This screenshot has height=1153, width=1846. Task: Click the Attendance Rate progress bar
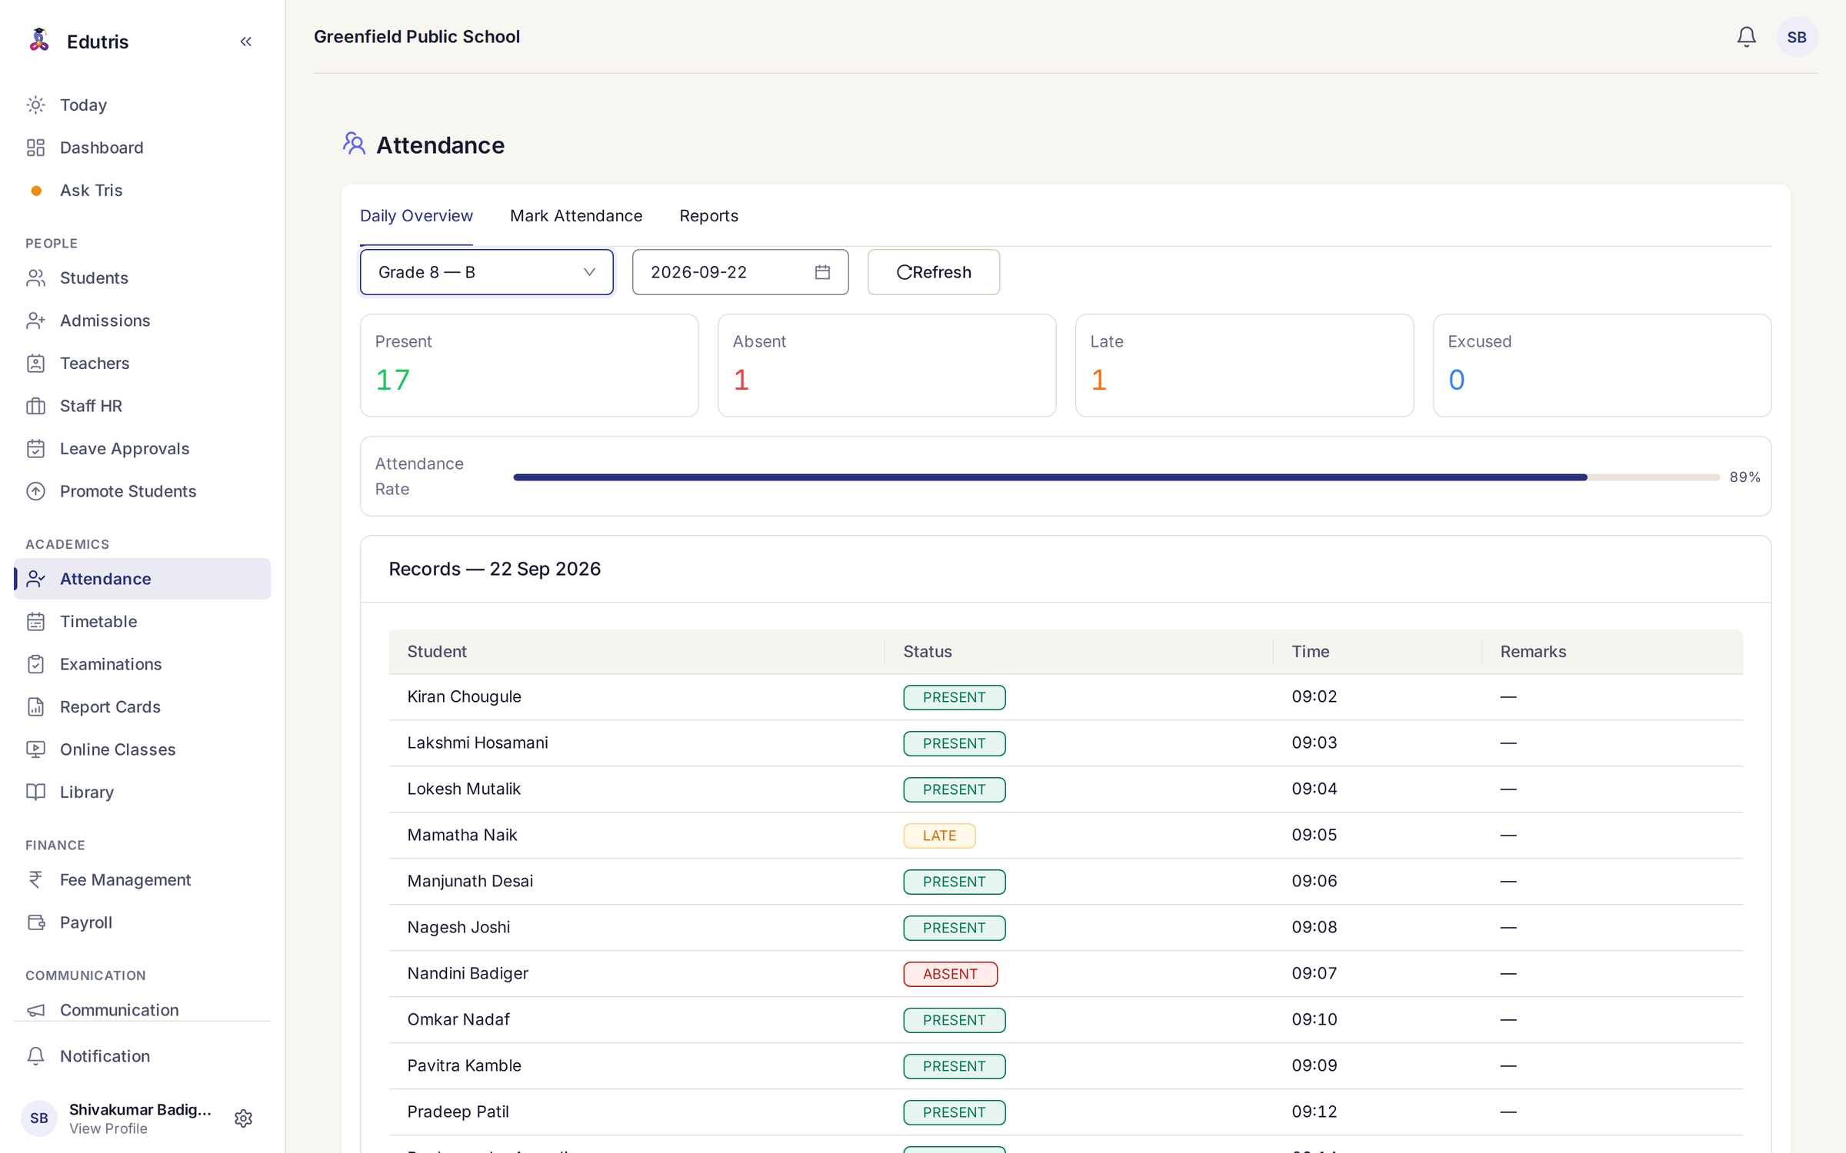pos(1115,477)
